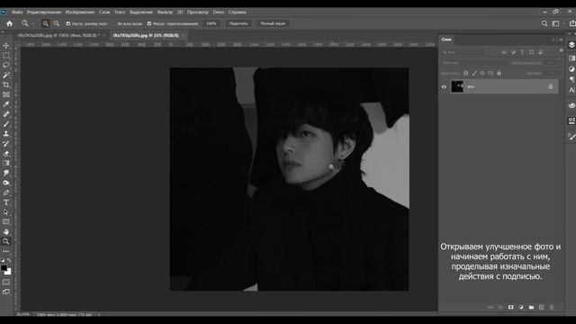Select the Pen tool
Viewport: 576px width, 324px height.
click(6, 193)
